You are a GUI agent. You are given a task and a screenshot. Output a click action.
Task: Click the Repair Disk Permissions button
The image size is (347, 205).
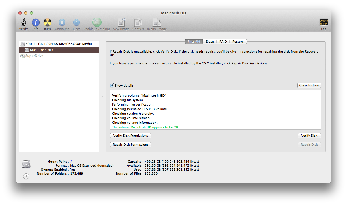tap(131, 145)
